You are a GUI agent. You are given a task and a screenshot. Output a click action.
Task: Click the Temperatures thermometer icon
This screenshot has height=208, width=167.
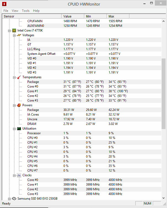[x=19, y=77]
